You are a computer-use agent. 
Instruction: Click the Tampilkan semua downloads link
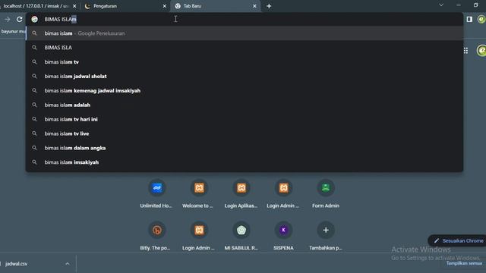464,263
